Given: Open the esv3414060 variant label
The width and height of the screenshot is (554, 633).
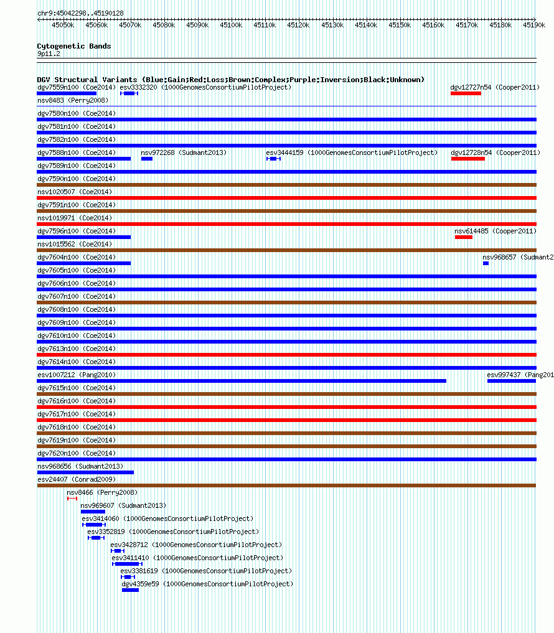Looking at the screenshot, I should pyautogui.click(x=167, y=518).
